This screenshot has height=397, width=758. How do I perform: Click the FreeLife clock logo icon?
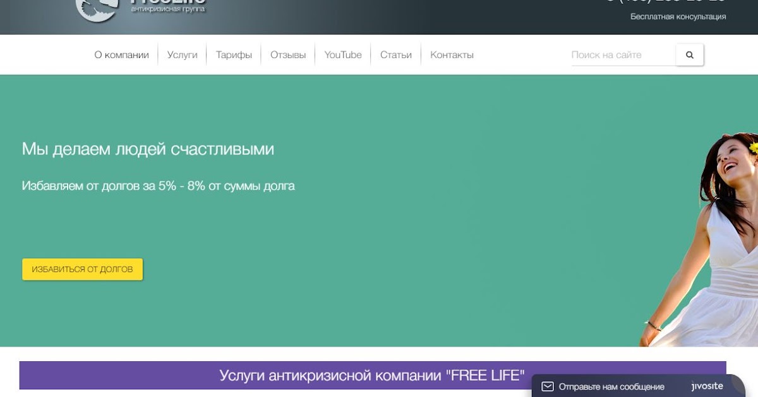point(98,9)
